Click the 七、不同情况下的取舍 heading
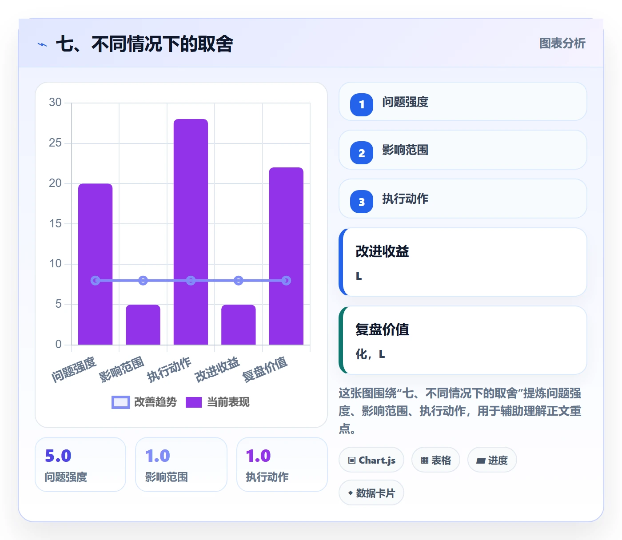 pos(144,44)
